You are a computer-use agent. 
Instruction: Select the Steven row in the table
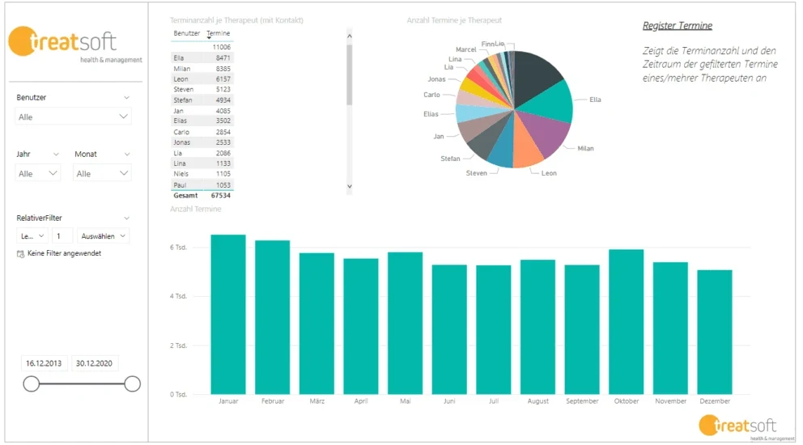pyautogui.click(x=202, y=90)
